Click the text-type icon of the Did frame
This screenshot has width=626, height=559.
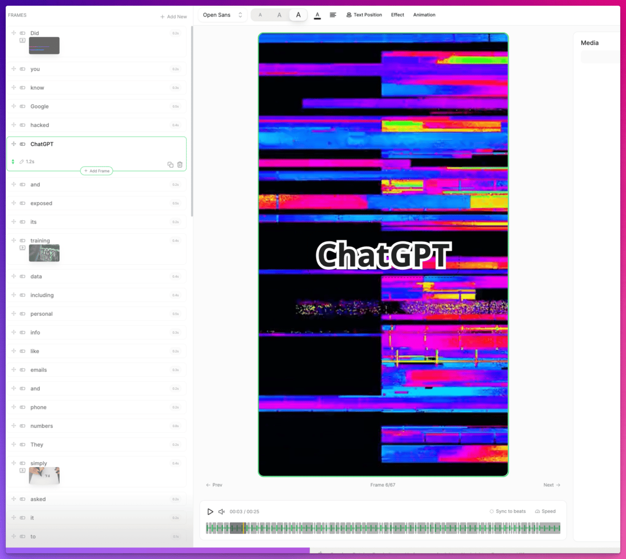point(22,33)
